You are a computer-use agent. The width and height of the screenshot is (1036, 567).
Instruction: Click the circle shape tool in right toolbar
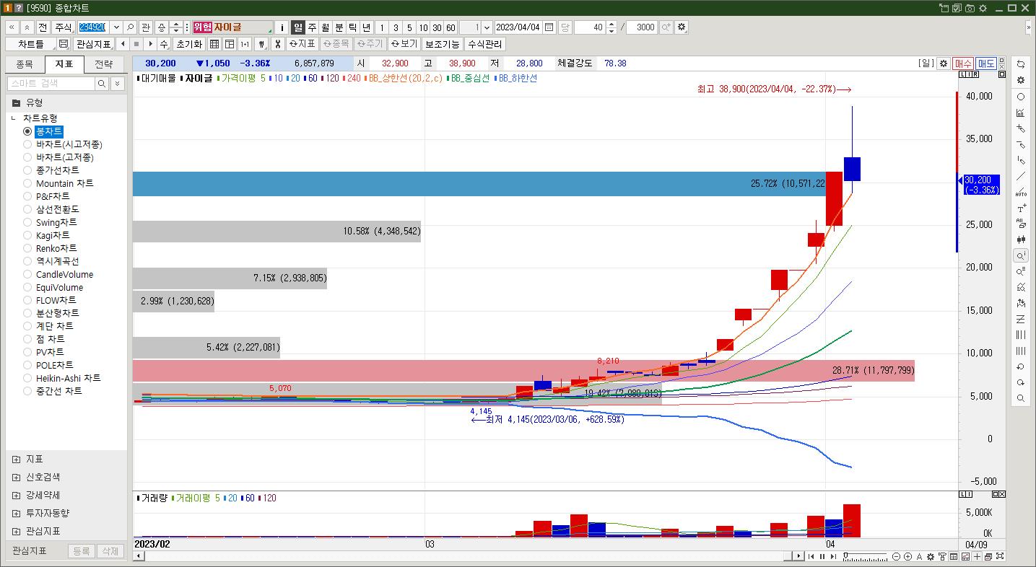pos(1020,97)
